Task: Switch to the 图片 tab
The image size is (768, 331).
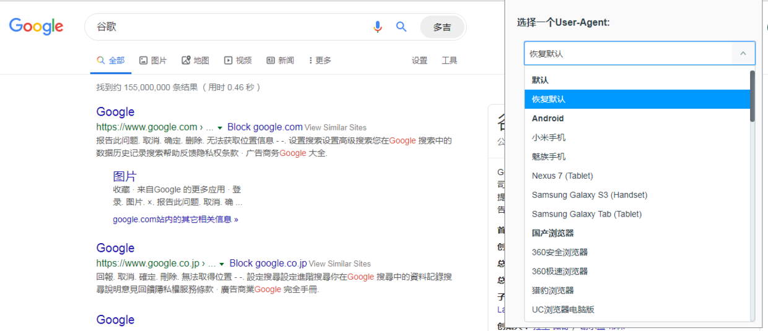Action: click(153, 61)
